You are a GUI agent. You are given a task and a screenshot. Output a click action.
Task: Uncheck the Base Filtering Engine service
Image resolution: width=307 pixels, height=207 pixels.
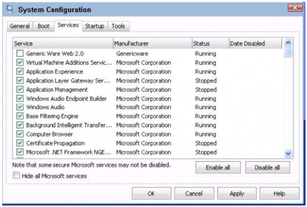coord(20,116)
